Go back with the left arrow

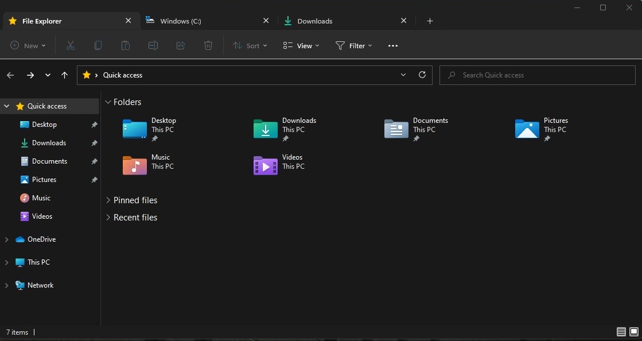pyautogui.click(x=11, y=75)
